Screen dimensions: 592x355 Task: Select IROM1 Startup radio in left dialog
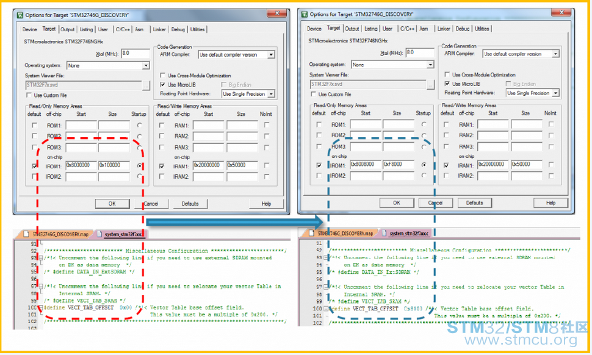(140, 166)
